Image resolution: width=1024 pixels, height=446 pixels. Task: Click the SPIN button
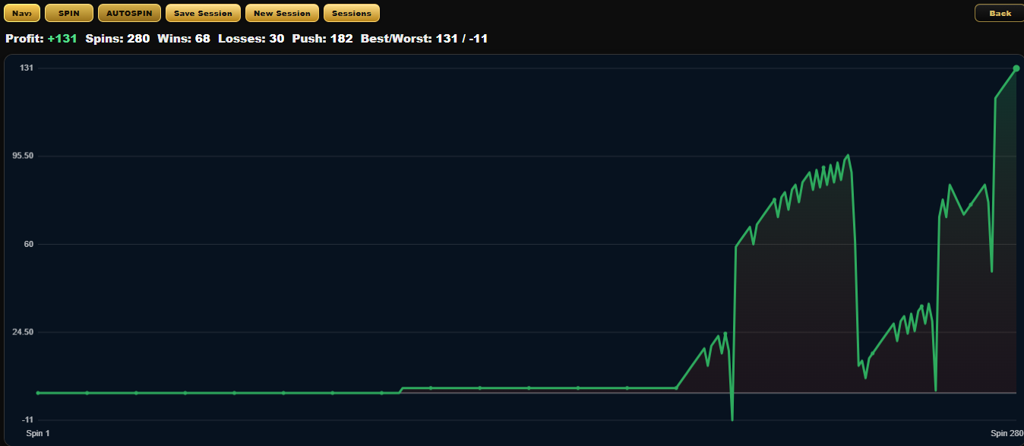pos(69,13)
